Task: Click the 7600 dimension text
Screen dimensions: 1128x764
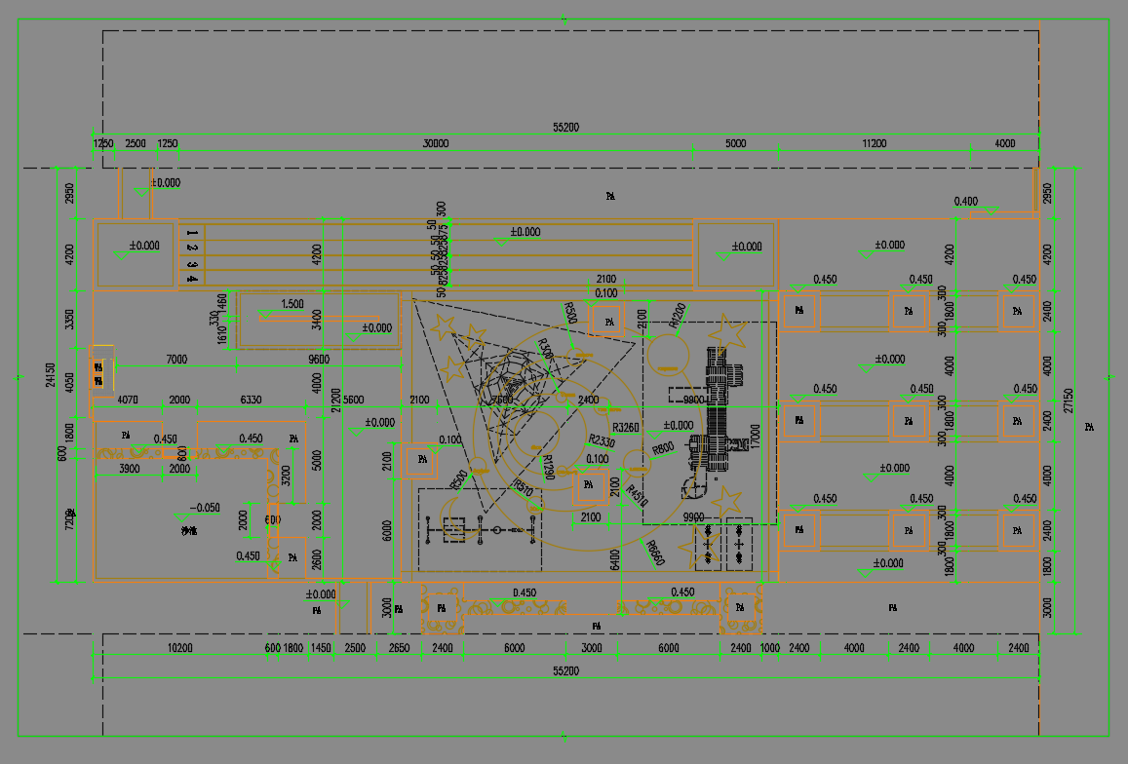Action: (502, 400)
